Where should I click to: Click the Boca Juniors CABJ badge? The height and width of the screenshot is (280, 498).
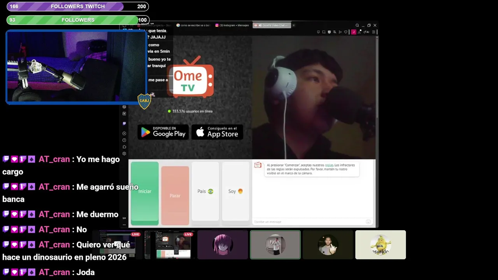pyautogui.click(x=144, y=101)
